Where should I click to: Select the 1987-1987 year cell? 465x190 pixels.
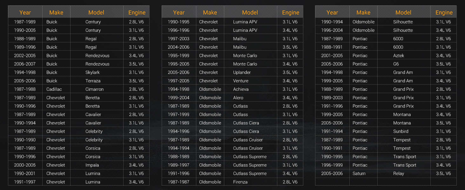click(179, 182)
